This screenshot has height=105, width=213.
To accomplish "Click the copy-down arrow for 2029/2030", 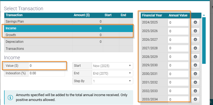I will click(195, 65).
